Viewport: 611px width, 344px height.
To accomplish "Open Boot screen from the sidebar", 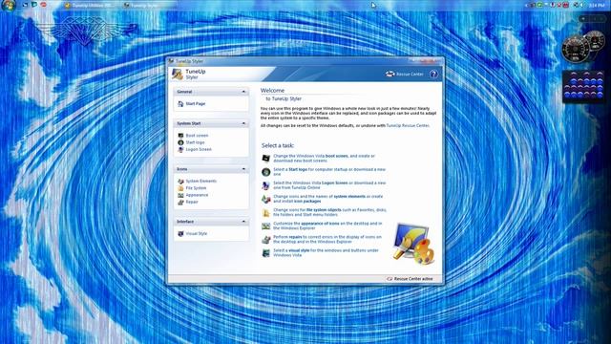I will coord(197,136).
